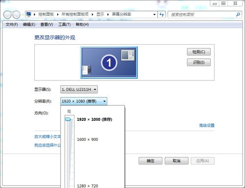Expand breadcrumb arrow after 控制面板
This screenshot has width=245, height=188.
pyautogui.click(x=58, y=15)
